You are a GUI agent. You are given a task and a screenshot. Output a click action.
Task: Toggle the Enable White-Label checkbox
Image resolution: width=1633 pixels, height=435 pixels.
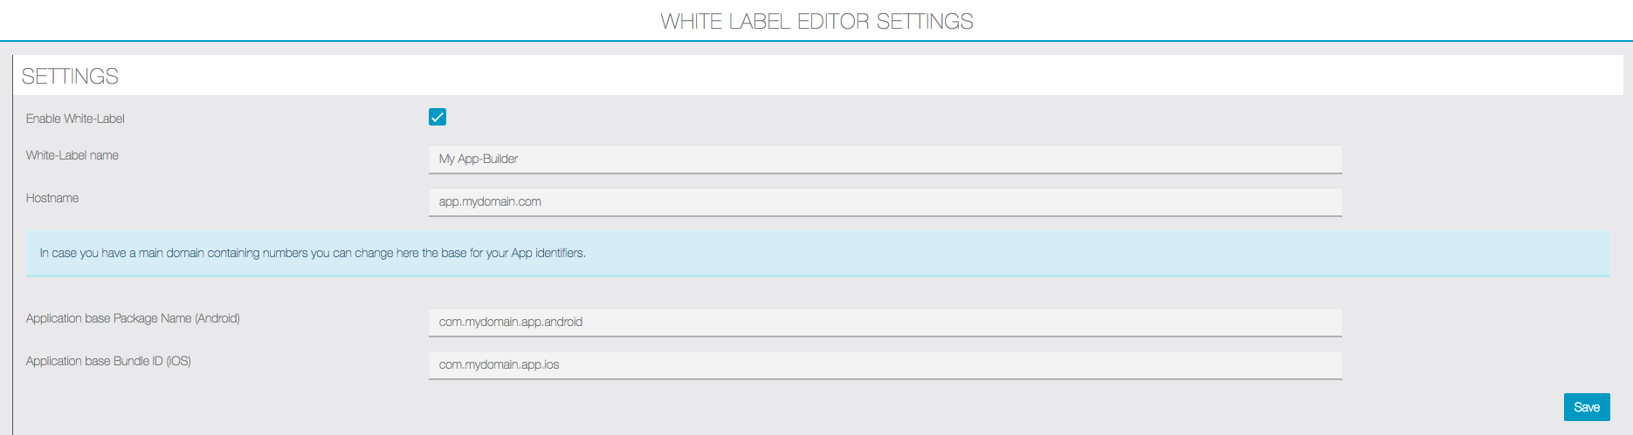tap(438, 117)
